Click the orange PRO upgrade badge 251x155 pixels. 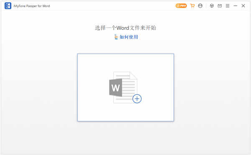click(181, 6)
